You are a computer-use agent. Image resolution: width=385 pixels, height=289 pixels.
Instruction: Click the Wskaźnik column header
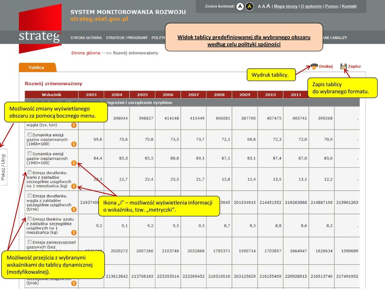pos(51,95)
